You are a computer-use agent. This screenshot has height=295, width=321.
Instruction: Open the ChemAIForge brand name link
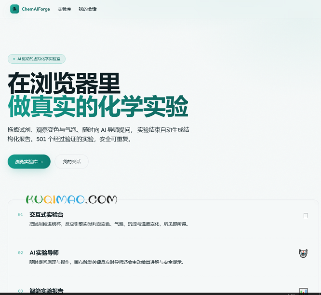[36, 9]
